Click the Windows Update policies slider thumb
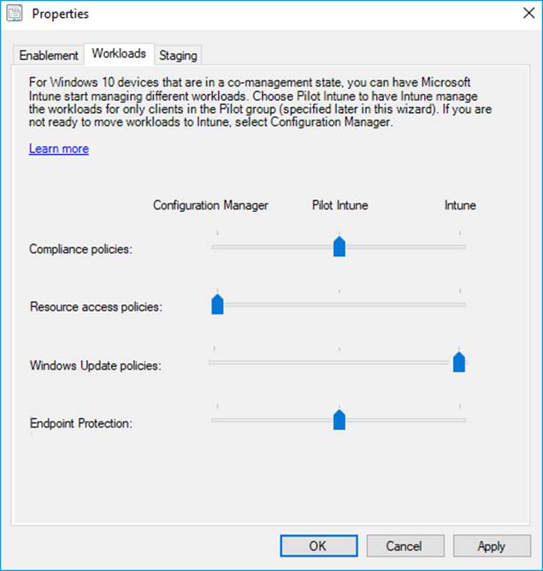 point(459,362)
